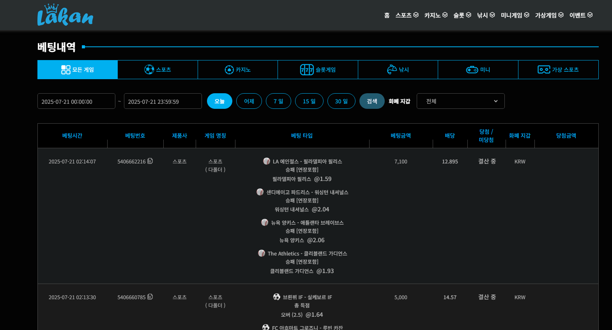Copy bet number 5406660785 using copy icon
Viewport: 612px width, 330px height.
pos(150,297)
